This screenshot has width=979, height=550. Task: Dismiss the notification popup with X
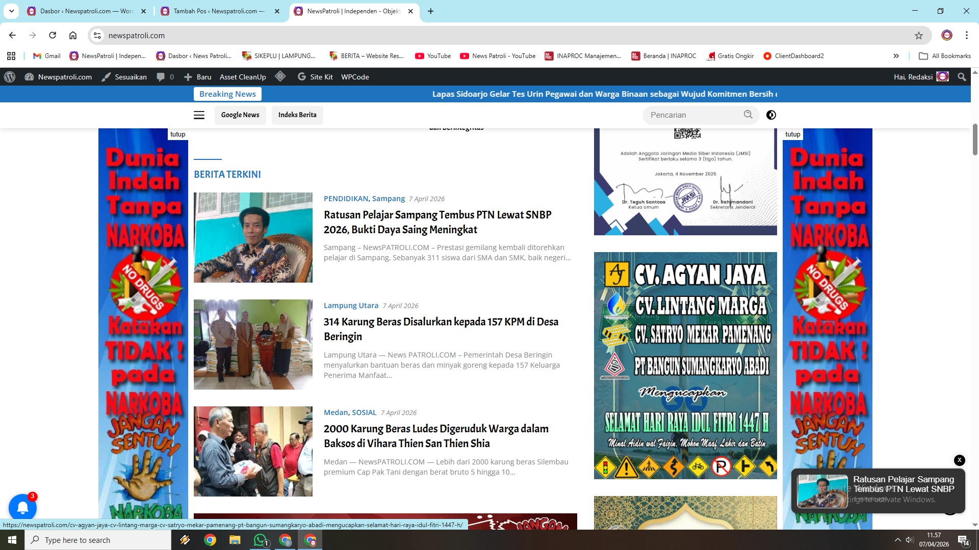[x=959, y=460]
